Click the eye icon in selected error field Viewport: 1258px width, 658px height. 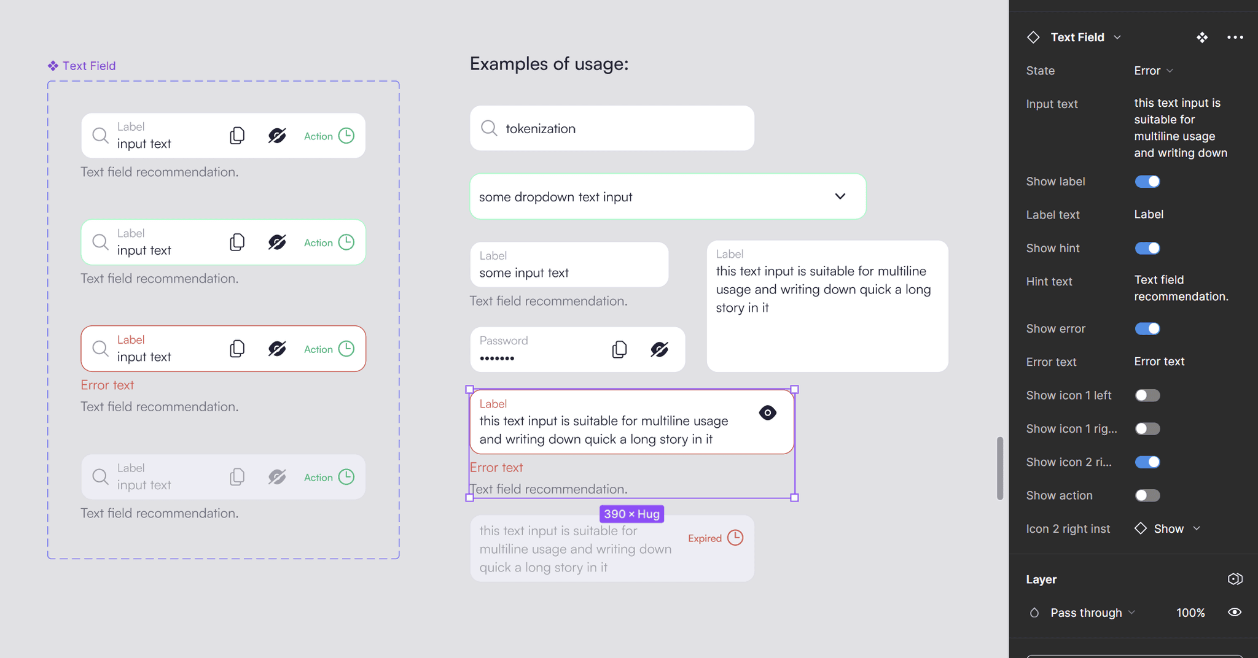coord(767,412)
